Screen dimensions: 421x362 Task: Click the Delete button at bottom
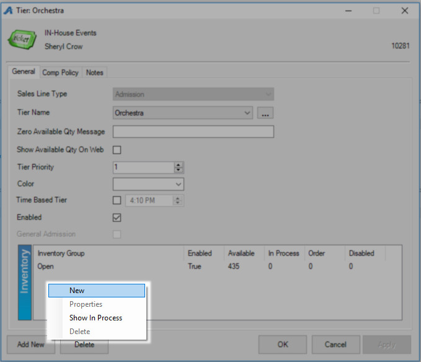(x=84, y=346)
